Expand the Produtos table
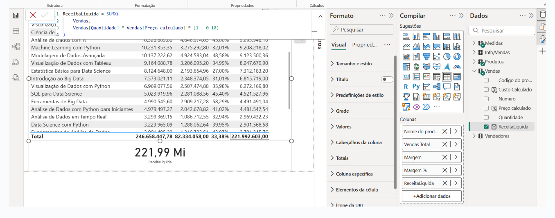 [x=474, y=62]
